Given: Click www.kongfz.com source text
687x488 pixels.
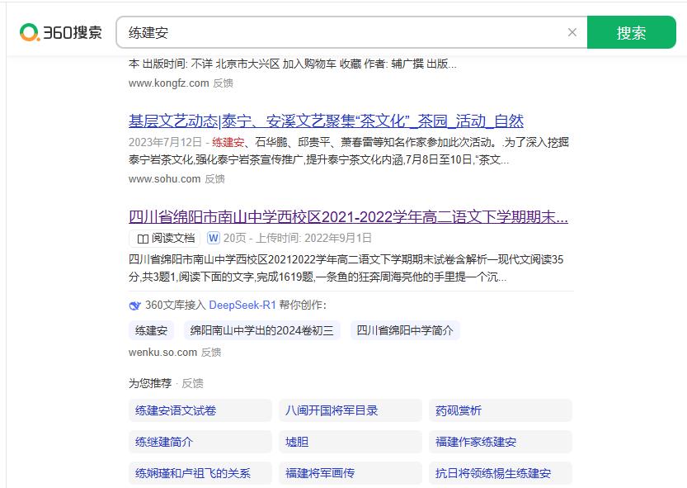Looking at the screenshot, I should pos(169,83).
